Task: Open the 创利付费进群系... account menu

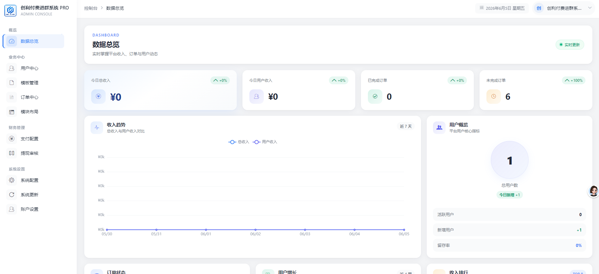Action: (564, 8)
